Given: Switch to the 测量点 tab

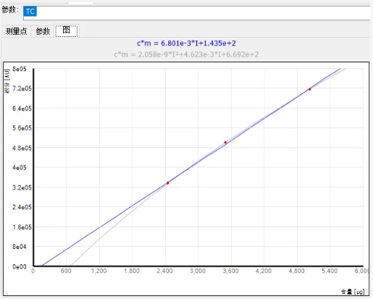Looking at the screenshot, I should point(16,31).
